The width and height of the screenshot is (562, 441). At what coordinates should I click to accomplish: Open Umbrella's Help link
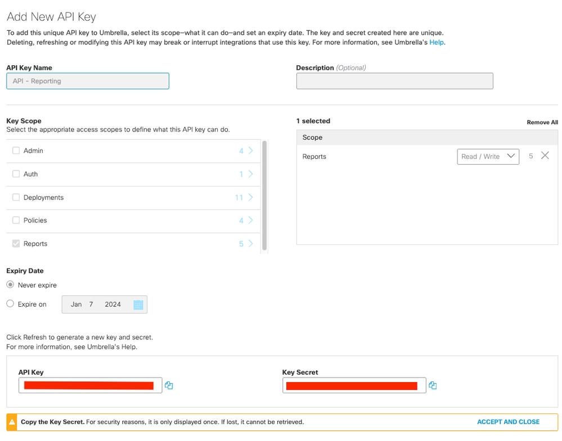(x=437, y=42)
